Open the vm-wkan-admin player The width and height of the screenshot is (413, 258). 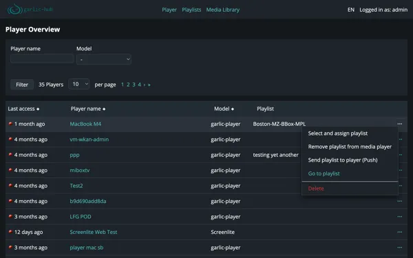click(x=89, y=140)
